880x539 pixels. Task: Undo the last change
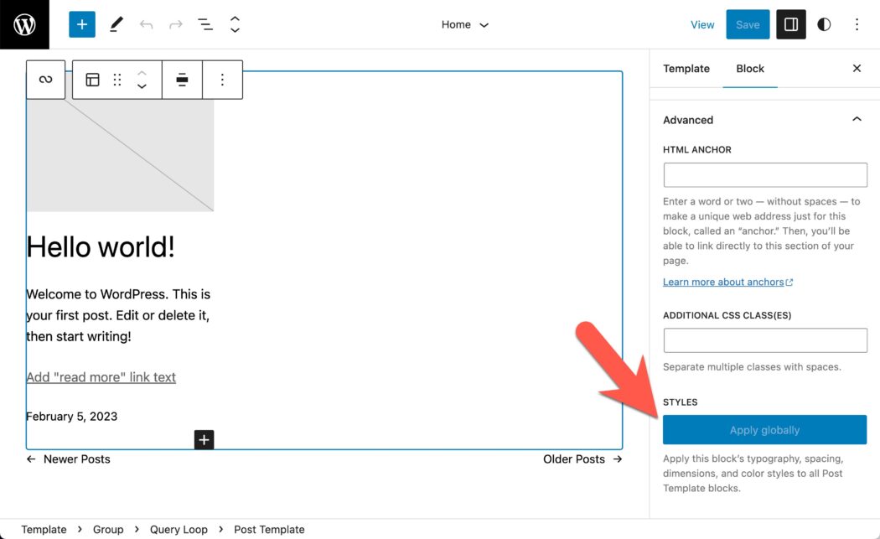(146, 24)
